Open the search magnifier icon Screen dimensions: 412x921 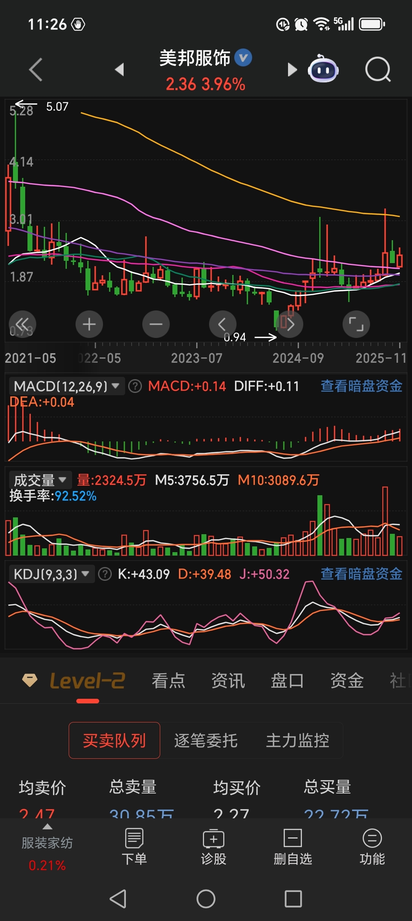pyautogui.click(x=378, y=69)
